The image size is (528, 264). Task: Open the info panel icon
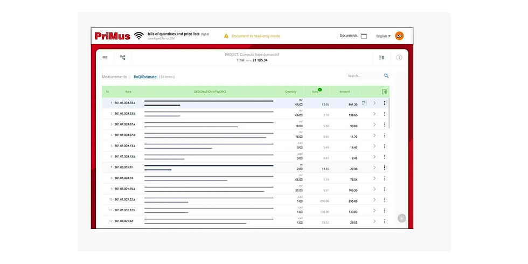click(x=399, y=58)
